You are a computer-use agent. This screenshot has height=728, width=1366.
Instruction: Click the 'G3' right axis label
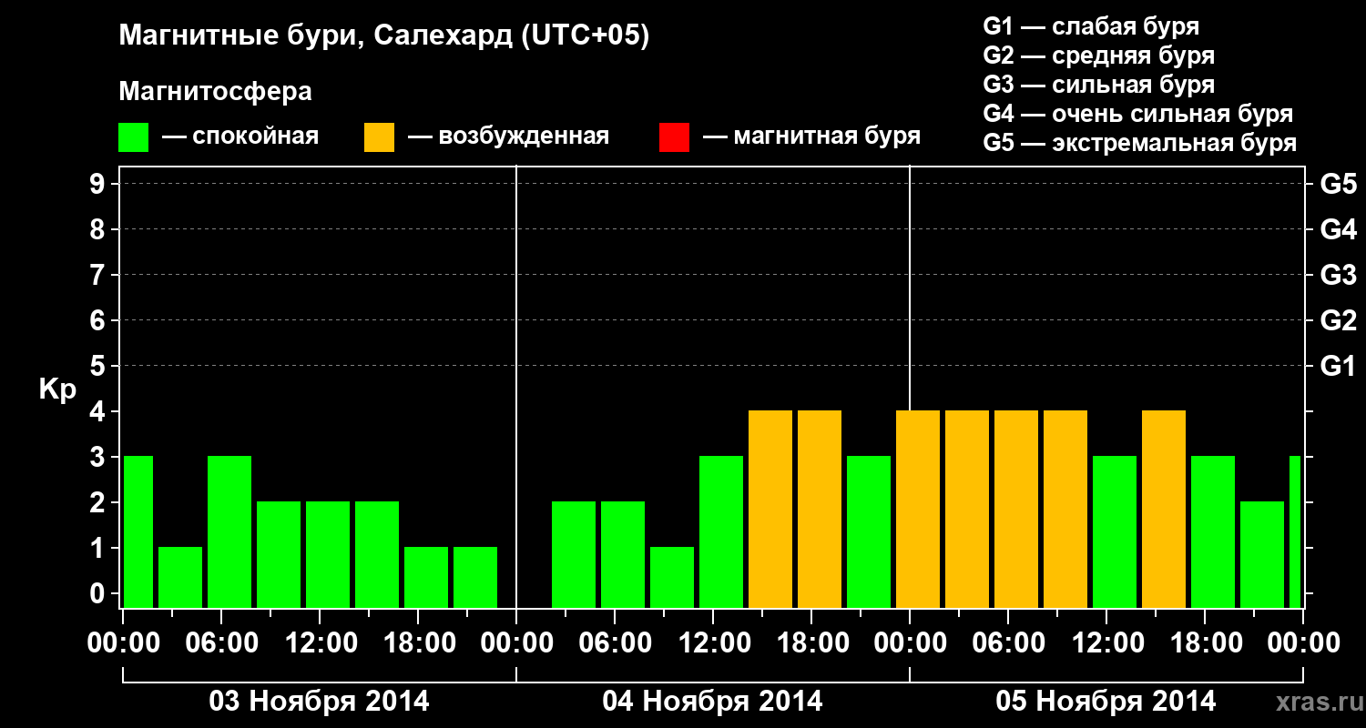point(1338,275)
